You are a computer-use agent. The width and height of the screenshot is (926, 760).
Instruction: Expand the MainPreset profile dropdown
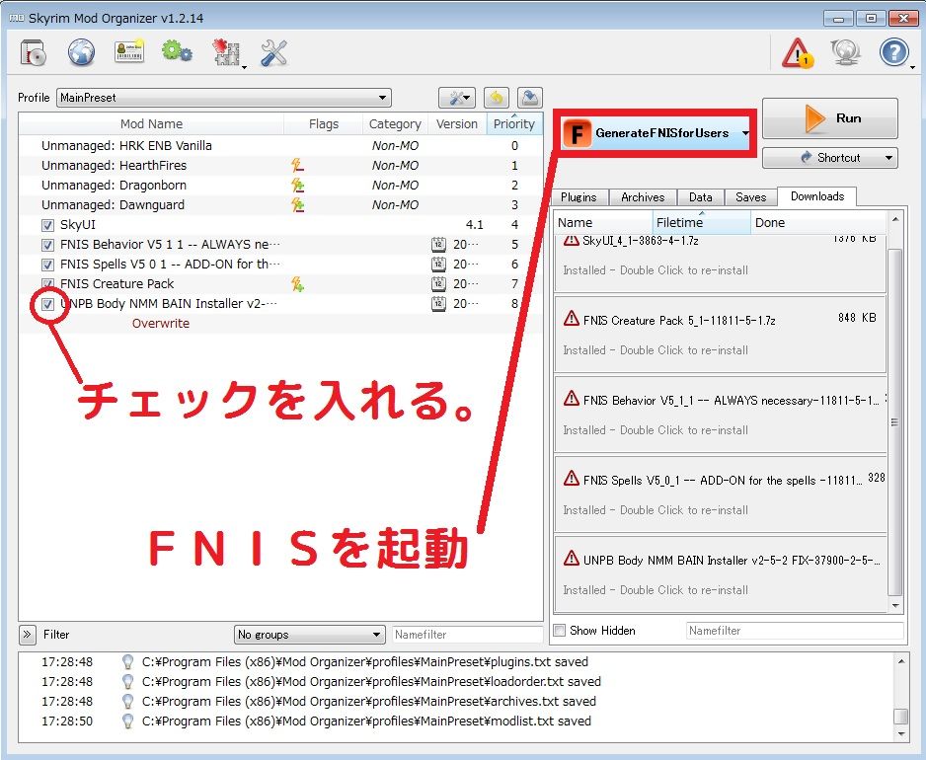[x=224, y=98]
